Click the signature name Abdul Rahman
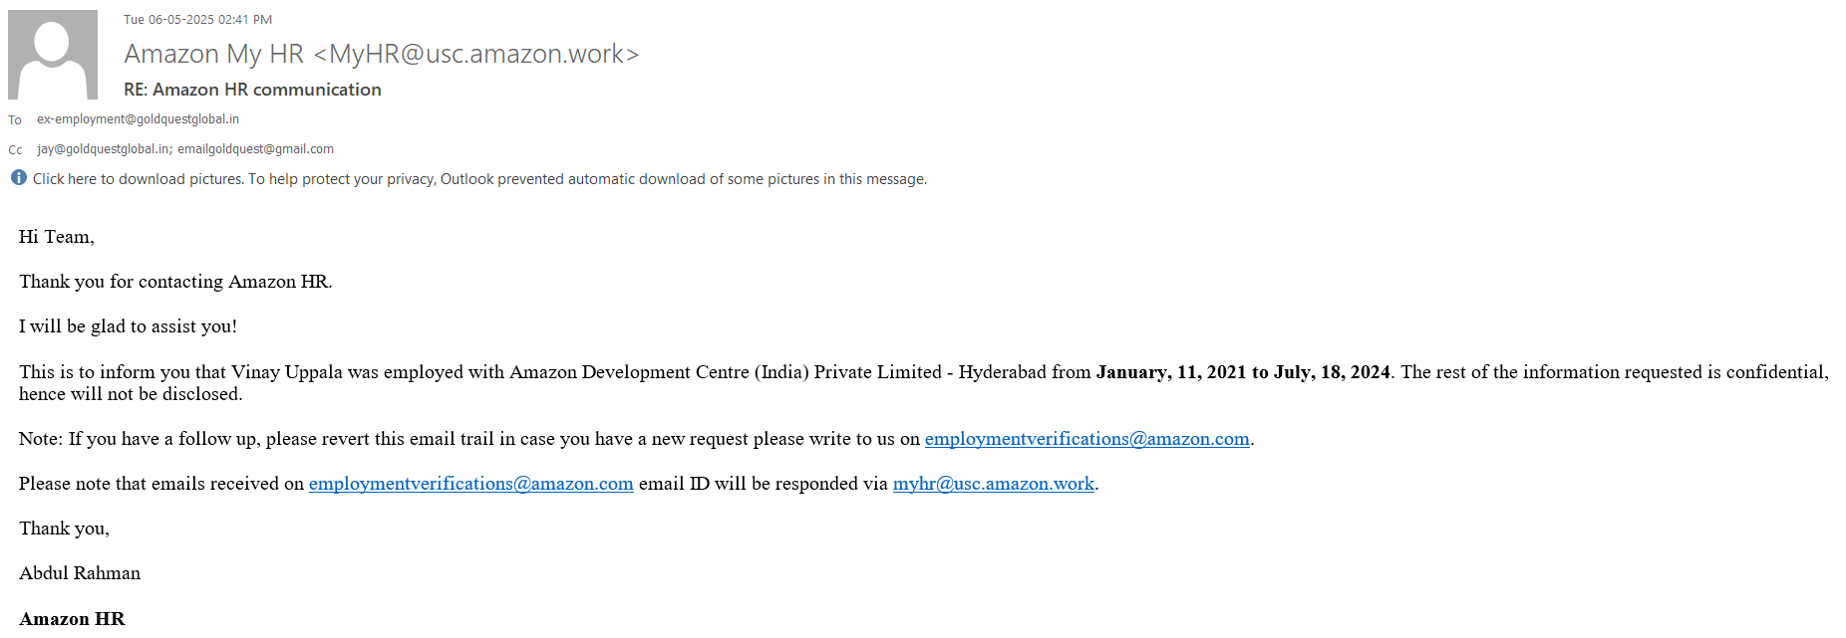 click(x=80, y=573)
